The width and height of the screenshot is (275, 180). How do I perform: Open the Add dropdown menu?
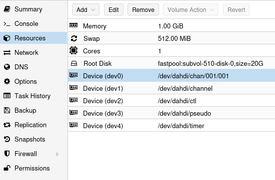point(85,9)
